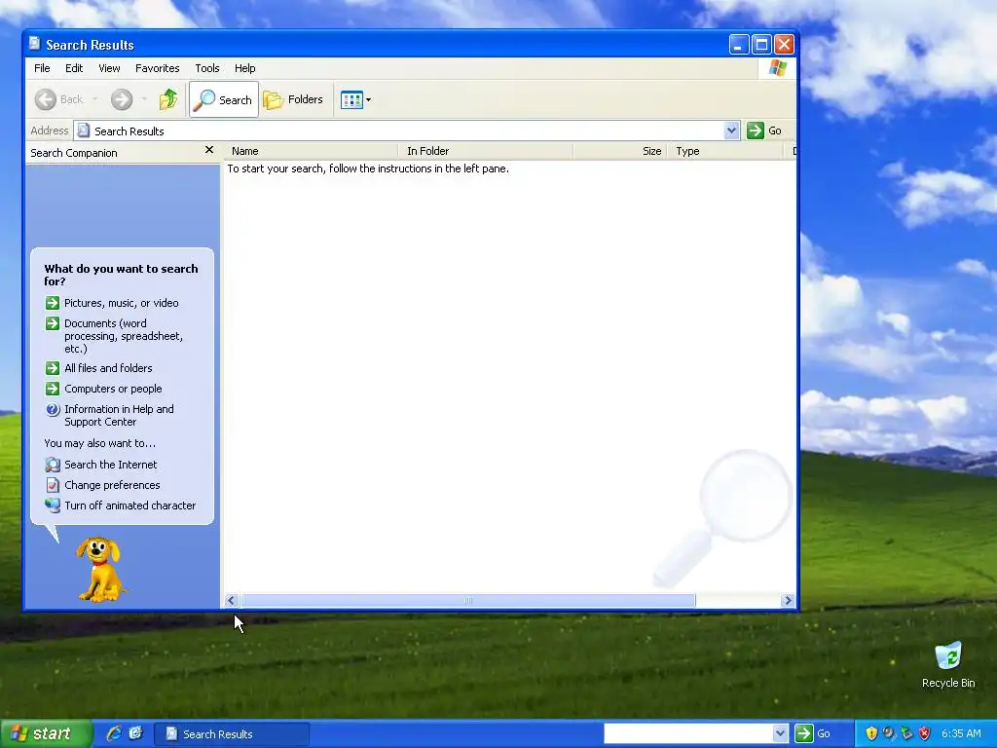This screenshot has height=748, width=997.
Task: Open the Forward history dropdown arrow
Action: [x=144, y=99]
